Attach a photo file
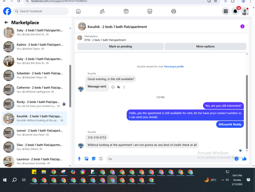This screenshot has height=192, width=255. click(87, 159)
